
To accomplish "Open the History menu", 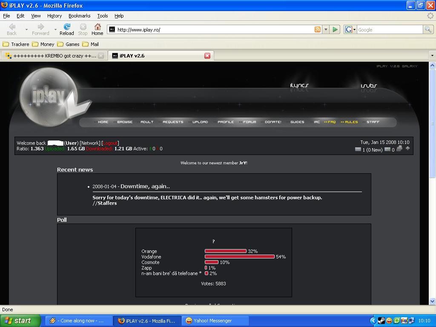I will pyautogui.click(x=54, y=16).
